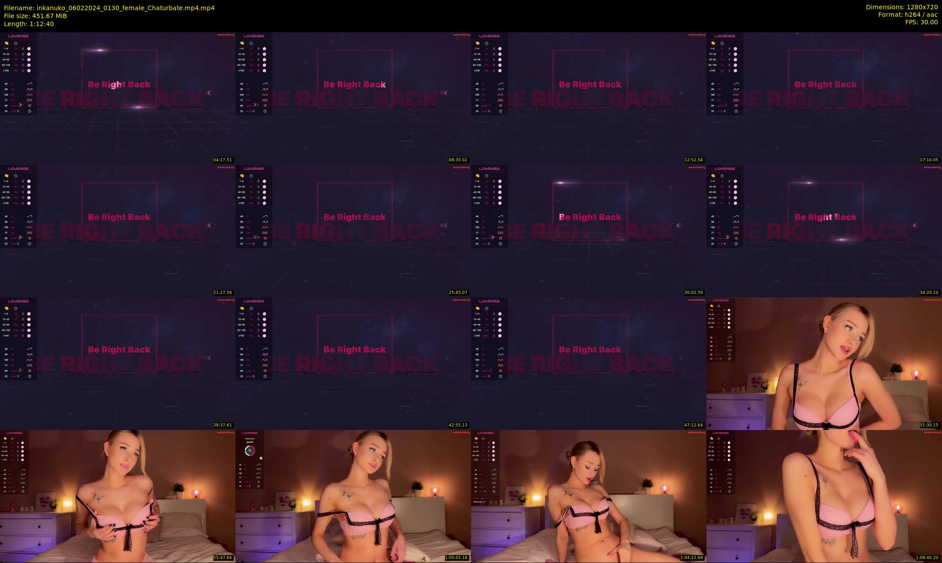Click the Lovense logo in the 04:17.51 frame

click(x=18, y=36)
